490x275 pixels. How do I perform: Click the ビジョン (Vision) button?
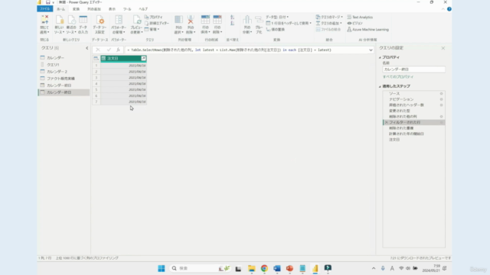[355, 23]
